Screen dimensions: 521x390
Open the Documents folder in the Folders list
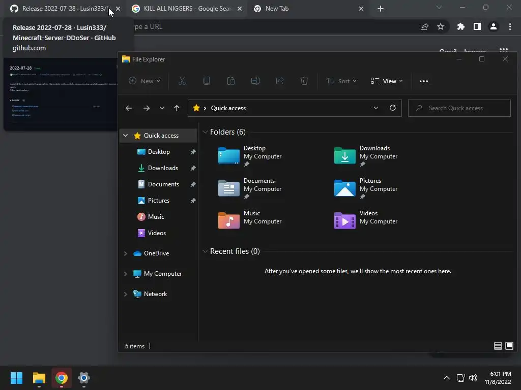250,188
